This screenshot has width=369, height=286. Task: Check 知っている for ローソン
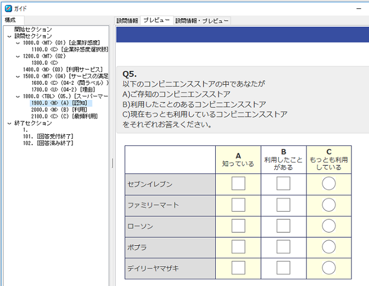click(x=238, y=226)
